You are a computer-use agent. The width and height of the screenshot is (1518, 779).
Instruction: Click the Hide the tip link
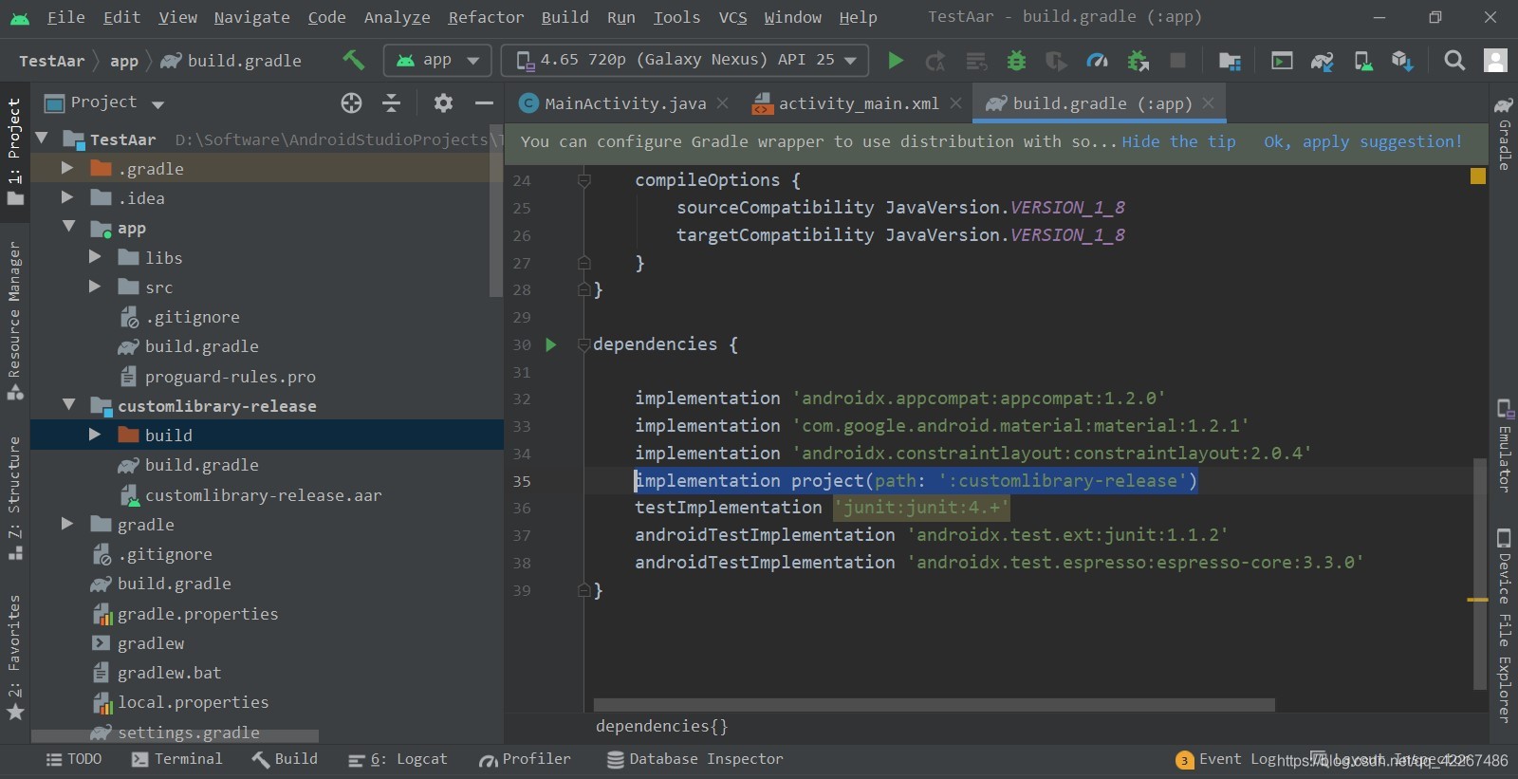[x=1178, y=141]
